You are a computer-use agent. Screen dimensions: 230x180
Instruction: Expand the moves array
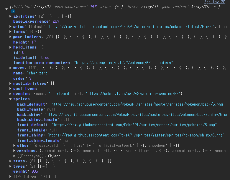tap(10, 68)
